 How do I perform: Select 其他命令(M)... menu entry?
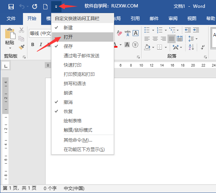pyautogui.click(x=82, y=140)
